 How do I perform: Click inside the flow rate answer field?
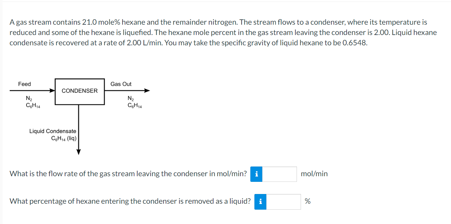[x=280, y=174]
